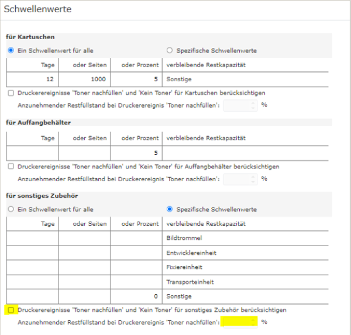This screenshot has height=335, width=351.
Task: Click the 'Transporteinheit' row label
Action: [x=190, y=282]
